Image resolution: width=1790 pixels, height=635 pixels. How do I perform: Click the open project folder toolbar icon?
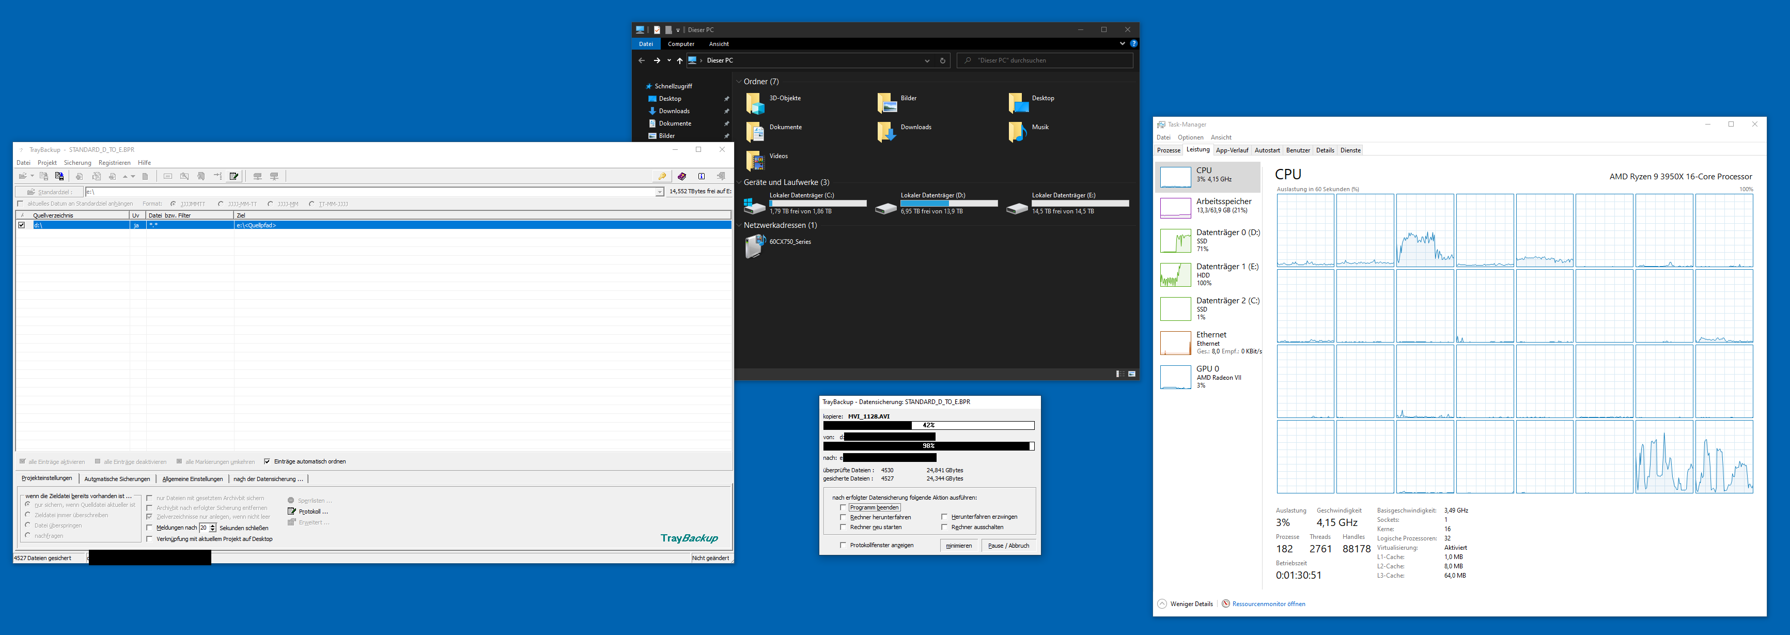pyautogui.click(x=24, y=177)
